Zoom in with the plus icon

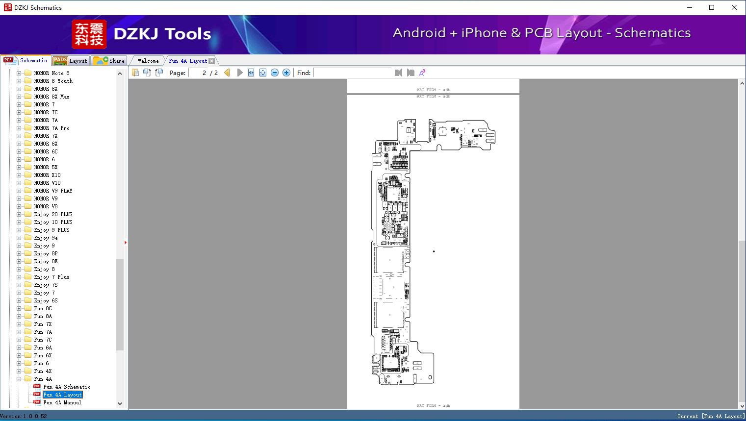(286, 73)
